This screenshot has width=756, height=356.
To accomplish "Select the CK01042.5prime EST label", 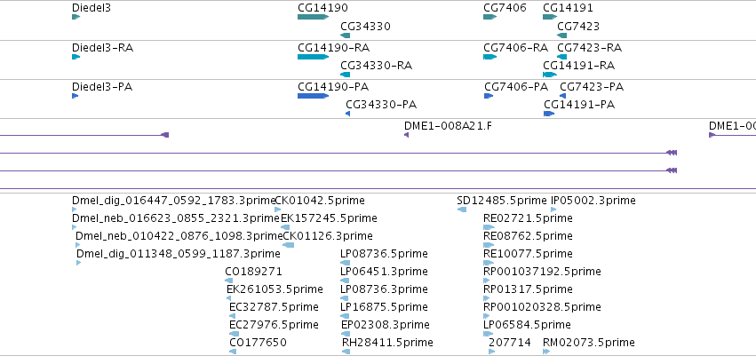I will pyautogui.click(x=320, y=201).
